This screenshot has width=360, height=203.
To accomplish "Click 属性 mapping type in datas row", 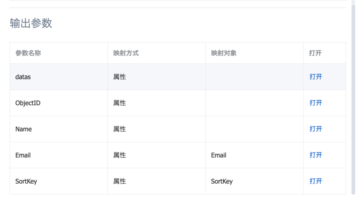I will tap(120, 77).
